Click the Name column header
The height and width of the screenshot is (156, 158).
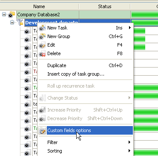[x=39, y=6]
